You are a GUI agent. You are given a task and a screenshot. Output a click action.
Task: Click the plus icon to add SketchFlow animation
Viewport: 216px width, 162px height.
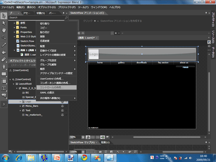[x=95, y=21]
